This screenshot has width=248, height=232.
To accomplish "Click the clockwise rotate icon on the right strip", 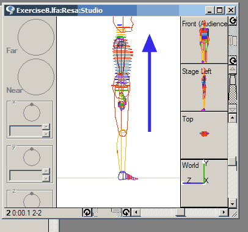I will coord(233,60).
